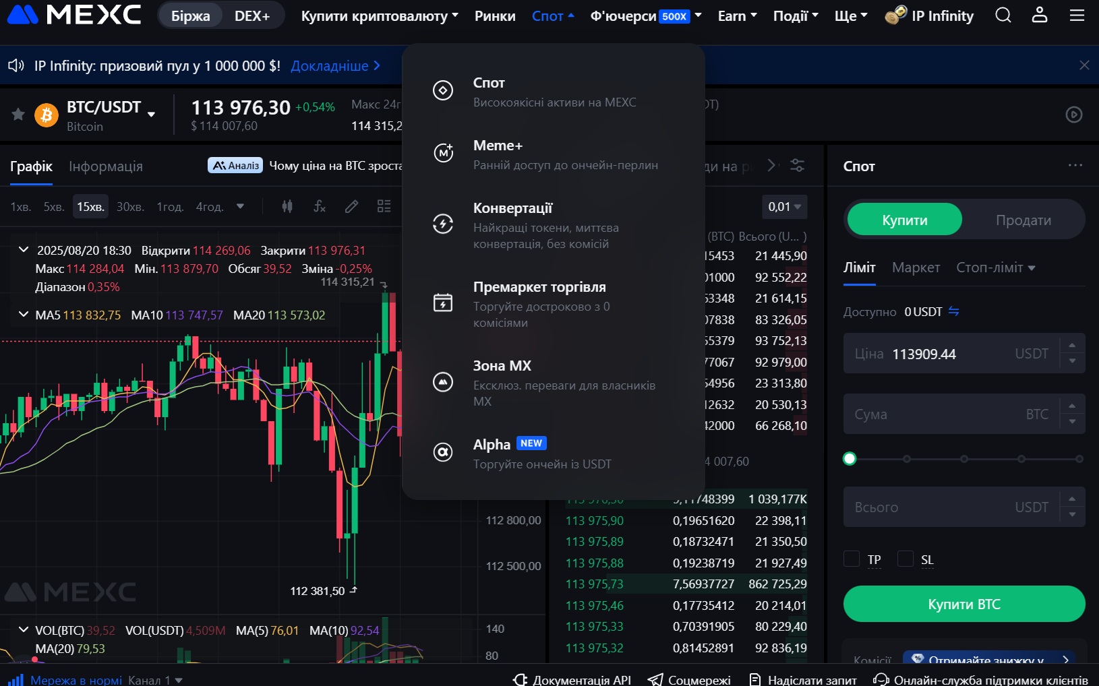The width and height of the screenshot is (1099, 686).
Task: Open the Події dropdown menu
Action: (x=796, y=15)
